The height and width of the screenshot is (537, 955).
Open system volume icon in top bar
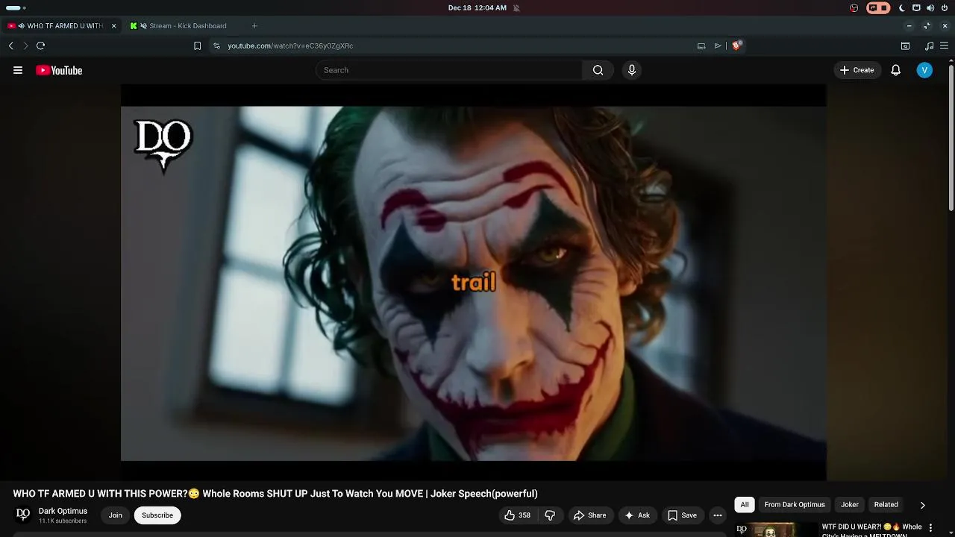(930, 7)
